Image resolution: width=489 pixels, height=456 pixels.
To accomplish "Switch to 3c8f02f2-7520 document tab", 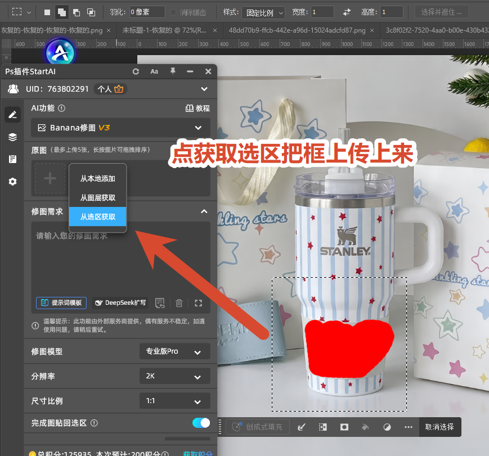I will pyautogui.click(x=437, y=30).
